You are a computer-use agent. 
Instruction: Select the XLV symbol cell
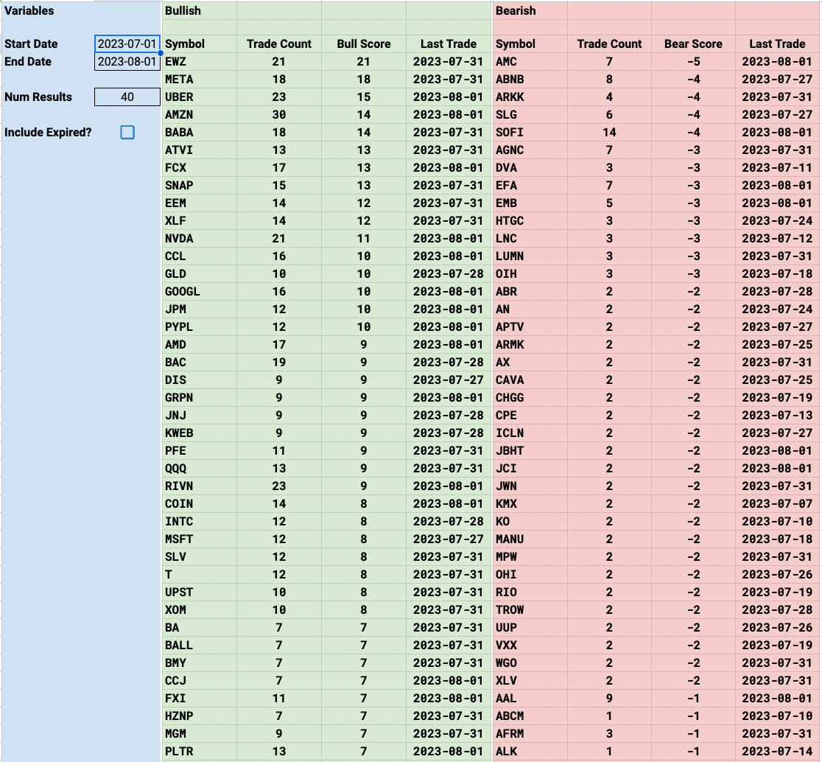530,681
